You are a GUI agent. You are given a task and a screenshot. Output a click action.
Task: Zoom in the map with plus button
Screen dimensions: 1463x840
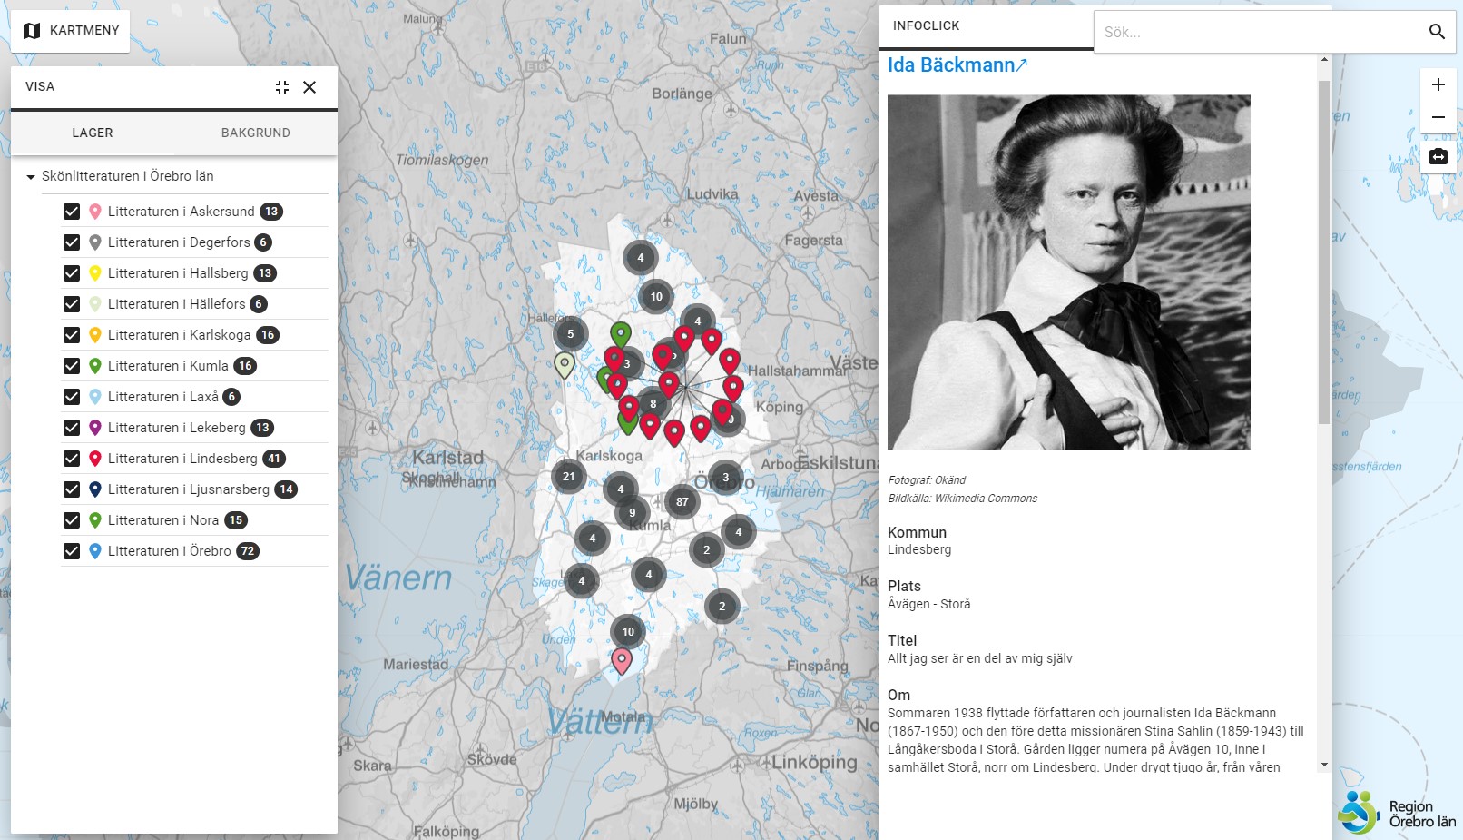pos(1438,85)
